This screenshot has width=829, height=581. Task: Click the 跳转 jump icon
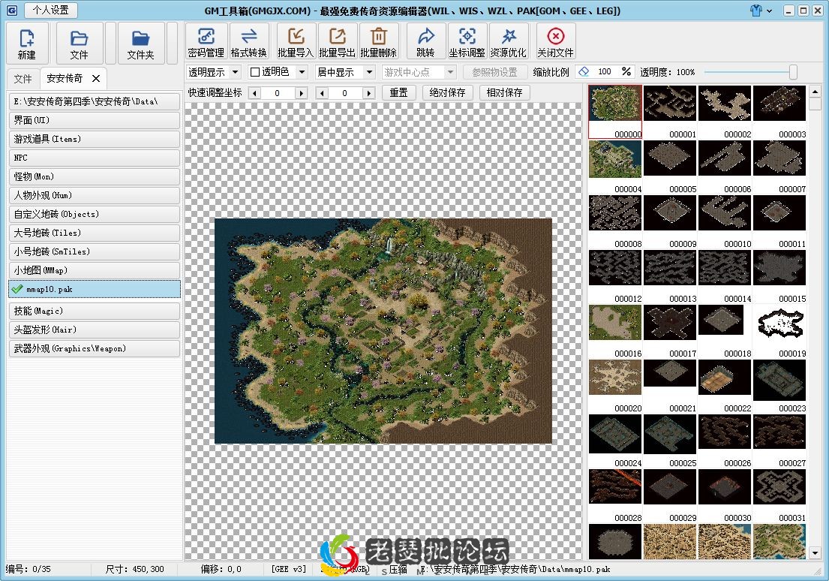point(425,41)
